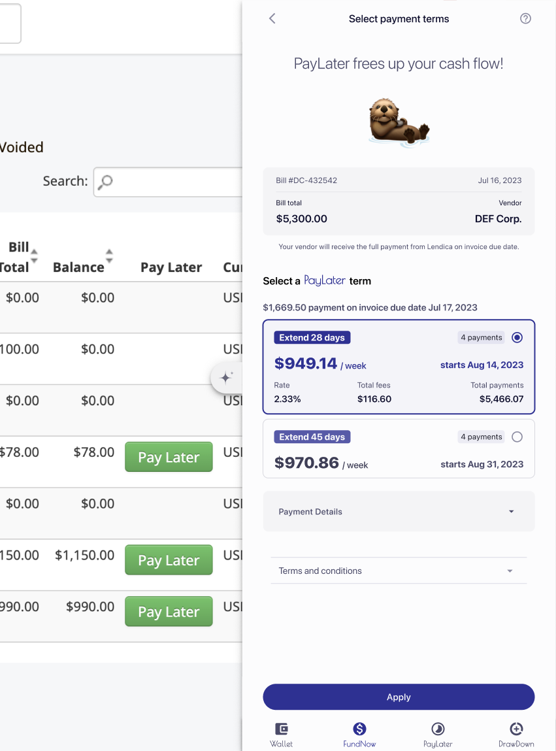Screen dimensions: 556x751
Task: Open the help question mark icon
Action: pos(525,19)
